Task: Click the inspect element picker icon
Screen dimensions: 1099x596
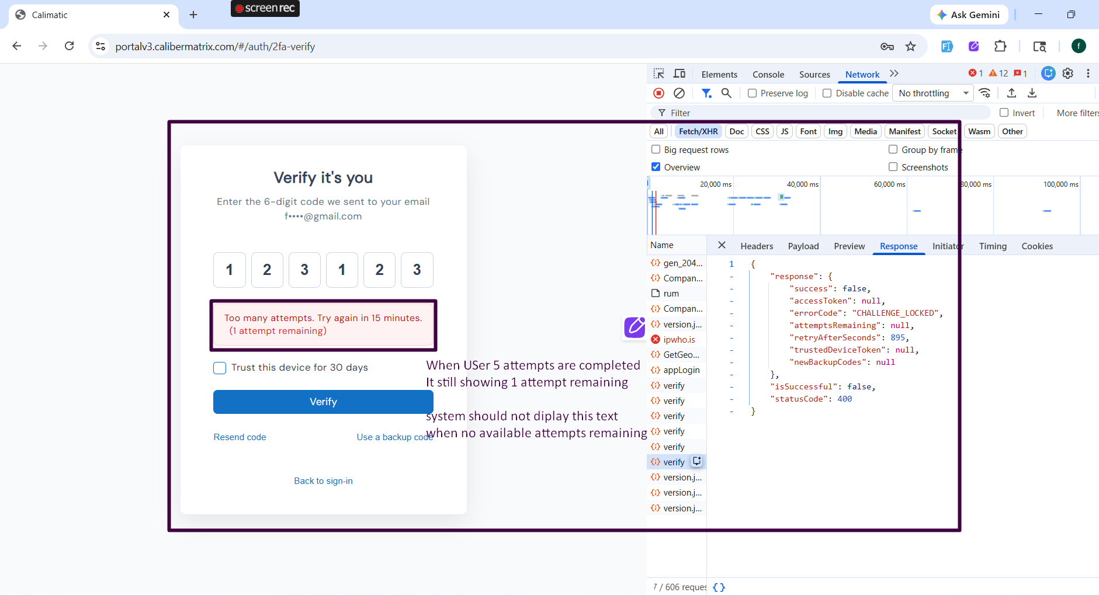Action: [x=659, y=74]
